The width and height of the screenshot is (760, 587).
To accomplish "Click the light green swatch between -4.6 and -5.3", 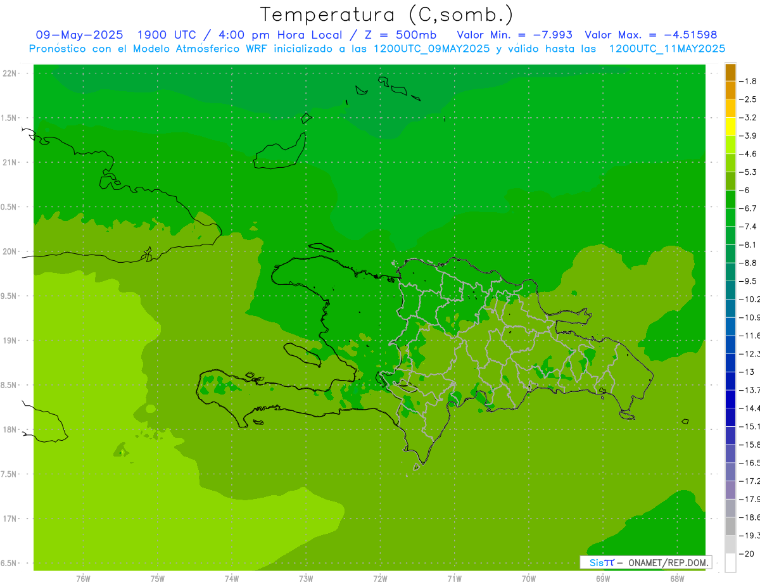I will coord(730,163).
